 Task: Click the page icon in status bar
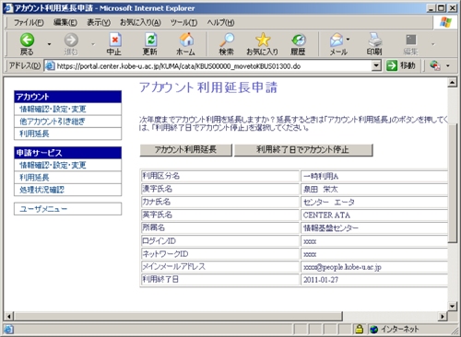tap(8, 330)
